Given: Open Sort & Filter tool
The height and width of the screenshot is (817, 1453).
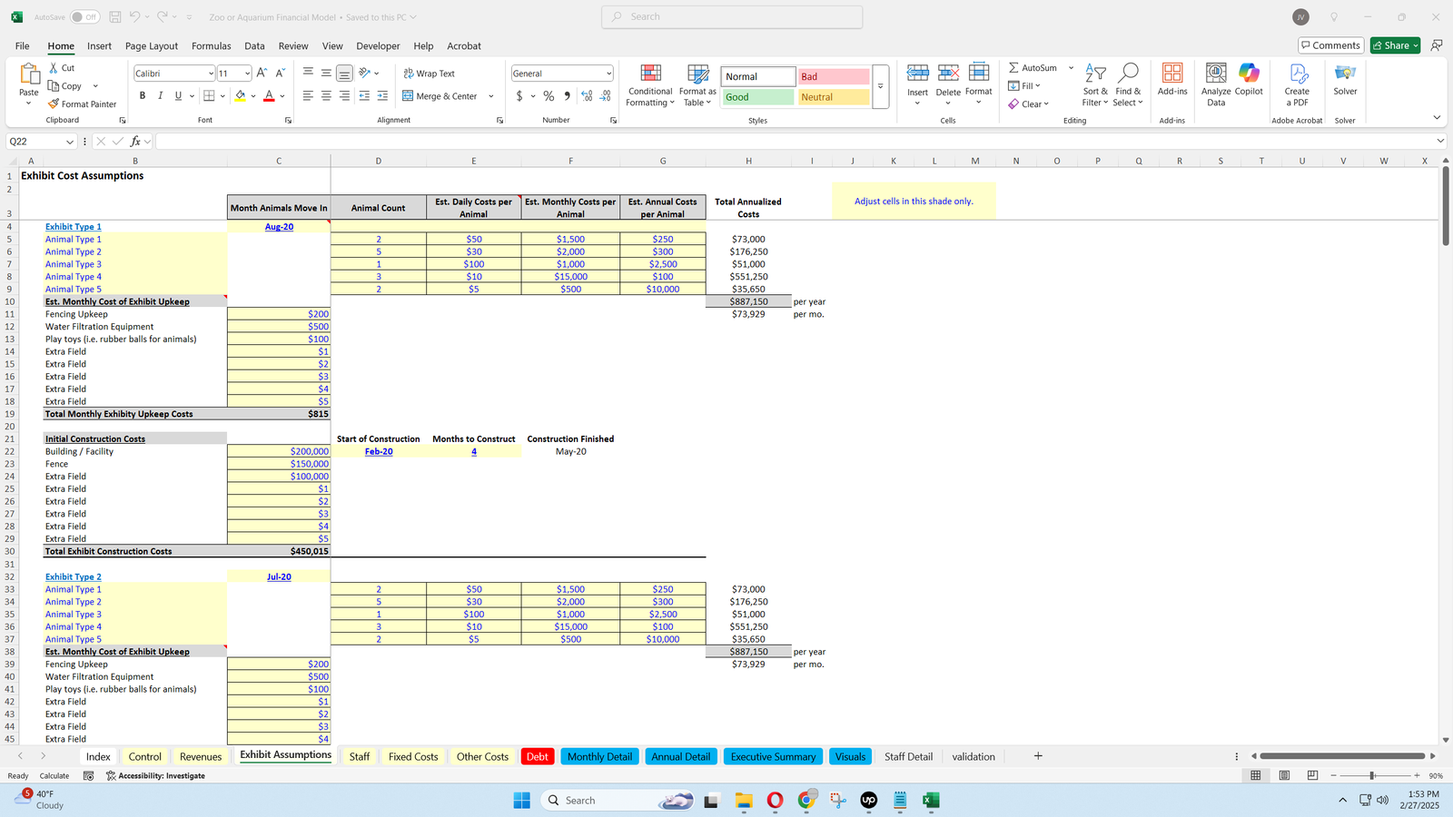Looking at the screenshot, I should click(x=1095, y=85).
